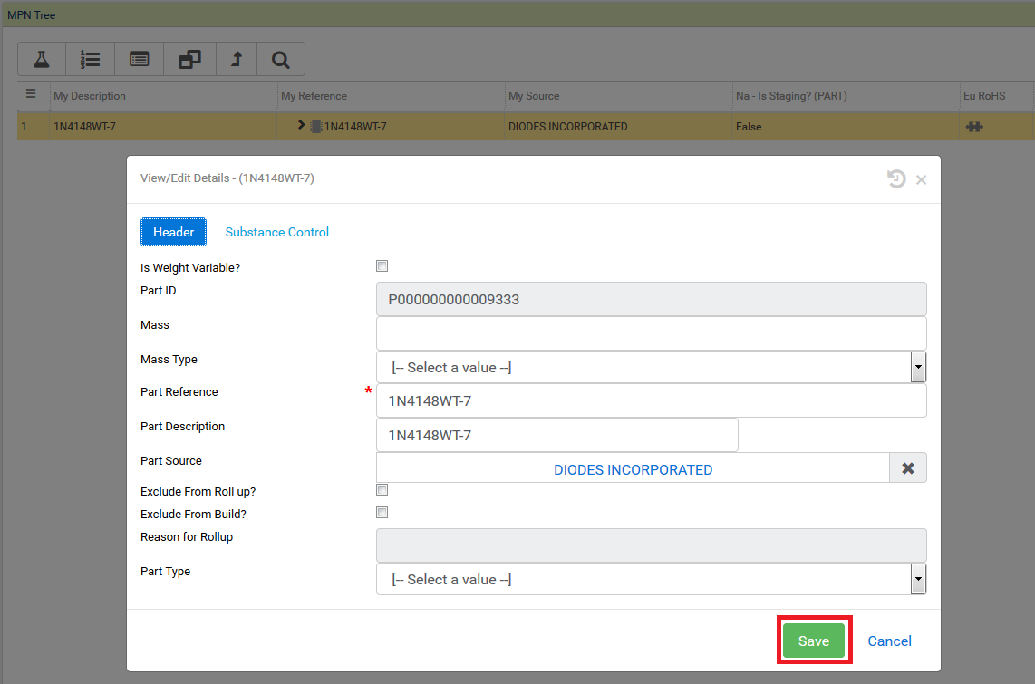Clear Part Source using the X button
Image resolution: width=1035 pixels, height=684 pixels.
908,468
